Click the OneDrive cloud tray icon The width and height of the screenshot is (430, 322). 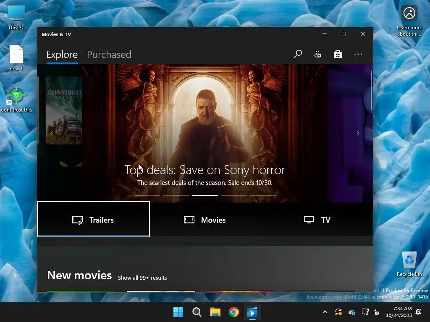click(352, 312)
